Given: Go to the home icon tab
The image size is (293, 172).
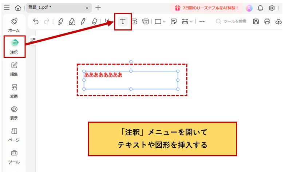Looking at the screenshot, I should pyautogui.click(x=18, y=8).
